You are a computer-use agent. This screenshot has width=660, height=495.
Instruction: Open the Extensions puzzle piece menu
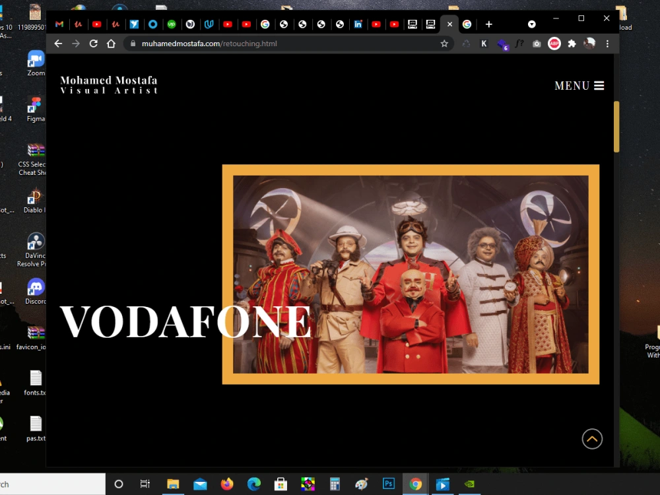[572, 44]
